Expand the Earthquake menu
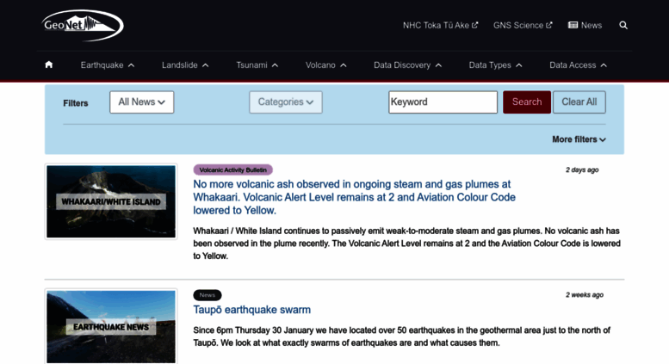669x364 pixels. [108, 65]
